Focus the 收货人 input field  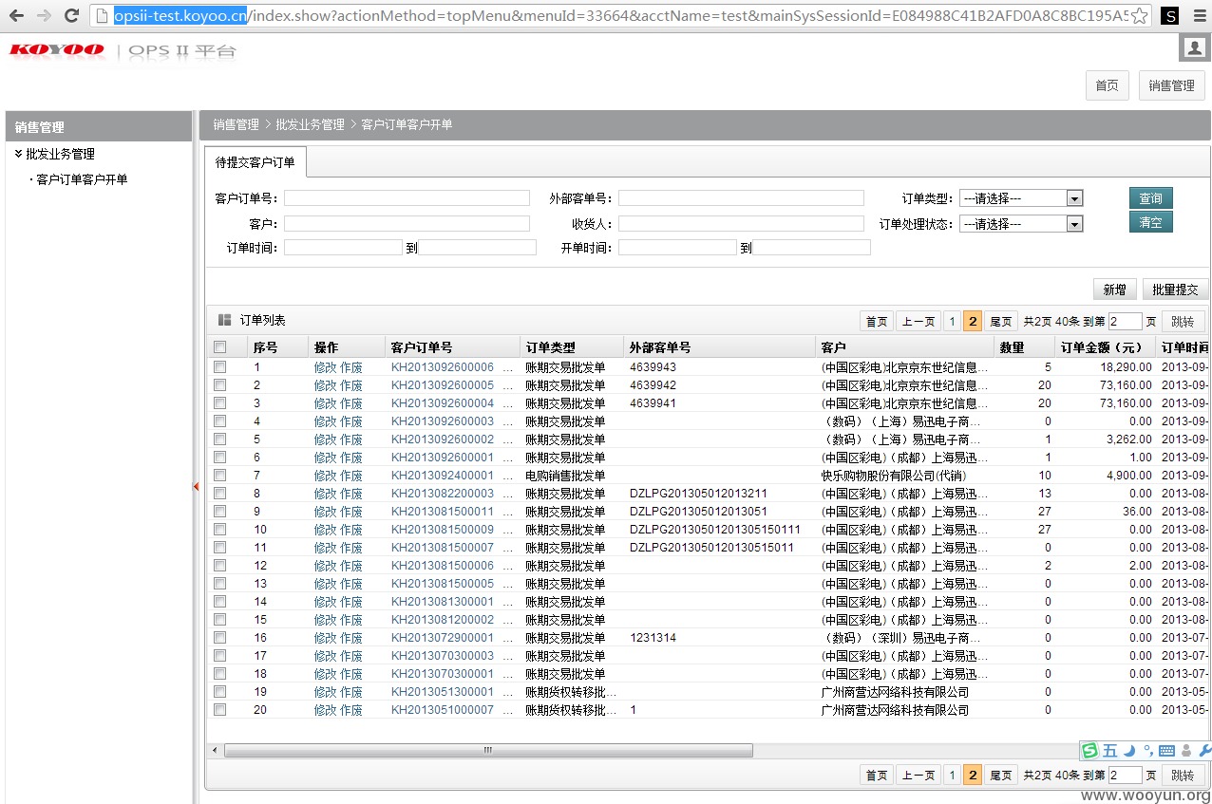741,224
